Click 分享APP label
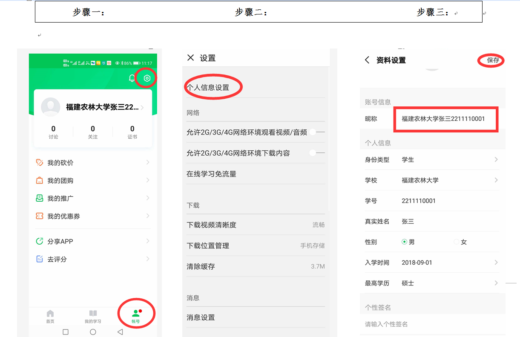Image resolution: width=520 pixels, height=337 pixels. click(x=60, y=241)
